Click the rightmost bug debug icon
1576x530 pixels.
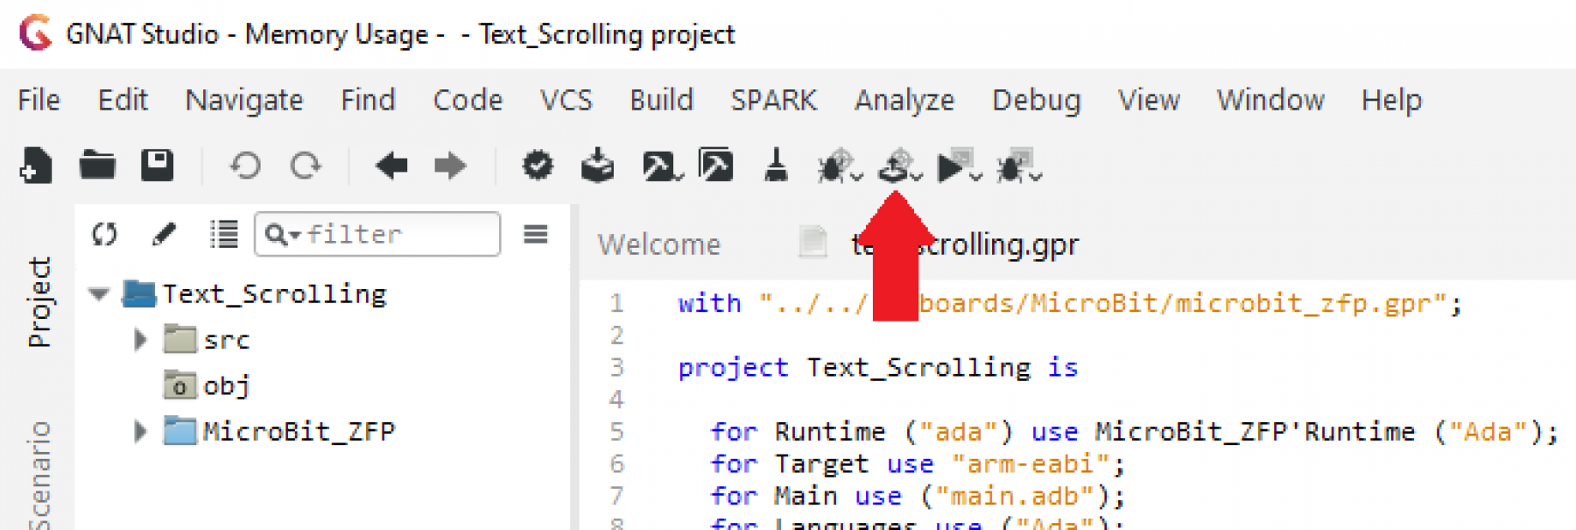1013,165
